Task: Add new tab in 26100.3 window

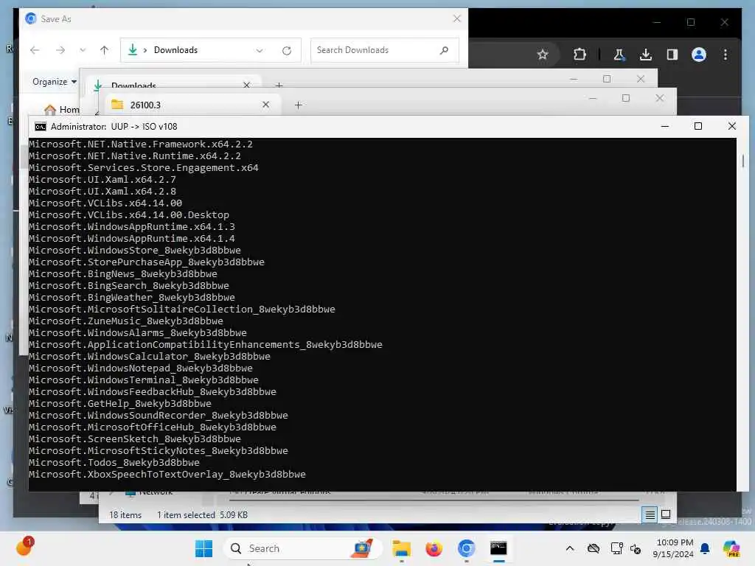Action: (x=298, y=105)
